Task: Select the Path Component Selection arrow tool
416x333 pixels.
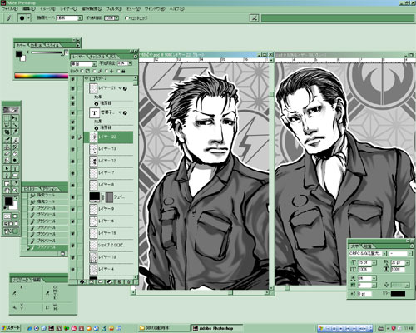Action: [x=7, y=169]
